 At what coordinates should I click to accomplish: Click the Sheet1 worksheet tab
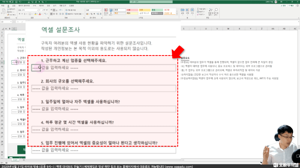15,160
